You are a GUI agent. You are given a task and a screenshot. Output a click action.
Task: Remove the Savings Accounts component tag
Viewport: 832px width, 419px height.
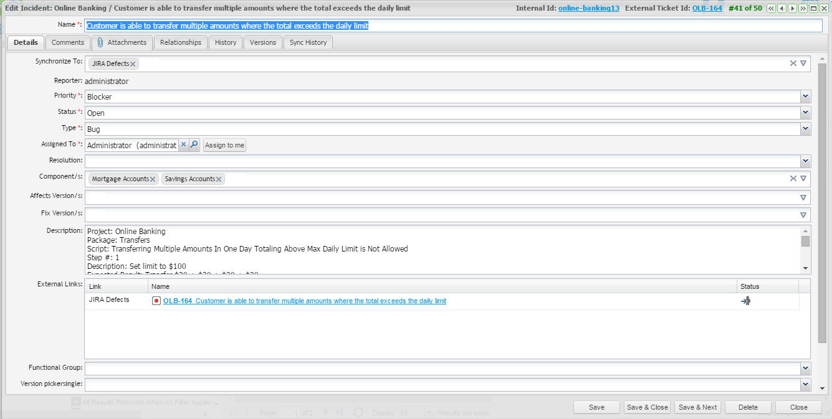tap(219, 179)
